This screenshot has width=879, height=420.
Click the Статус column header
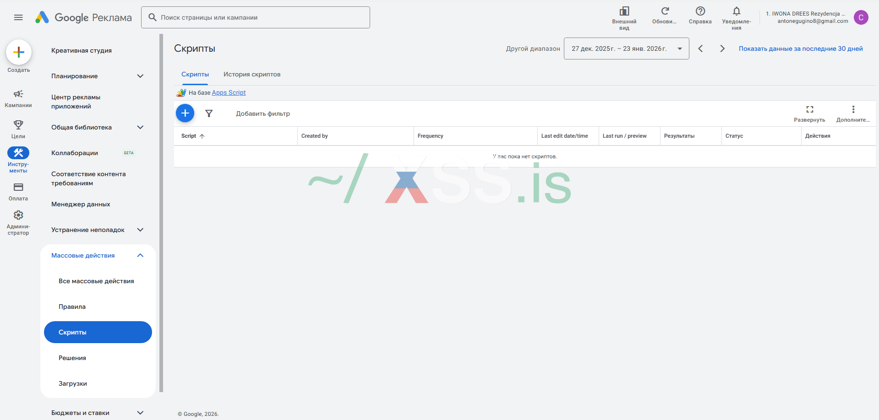coord(734,136)
